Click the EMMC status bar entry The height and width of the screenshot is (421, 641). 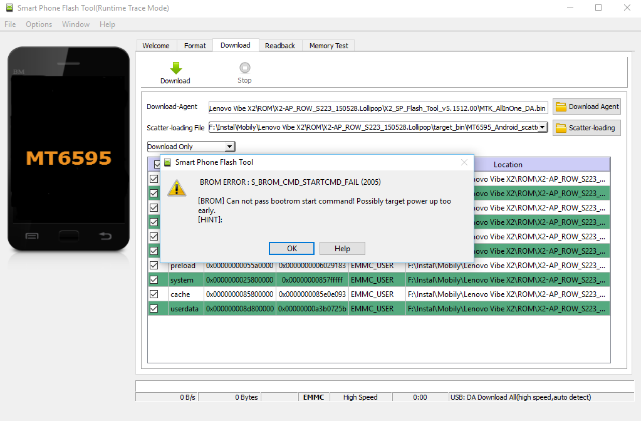click(313, 397)
